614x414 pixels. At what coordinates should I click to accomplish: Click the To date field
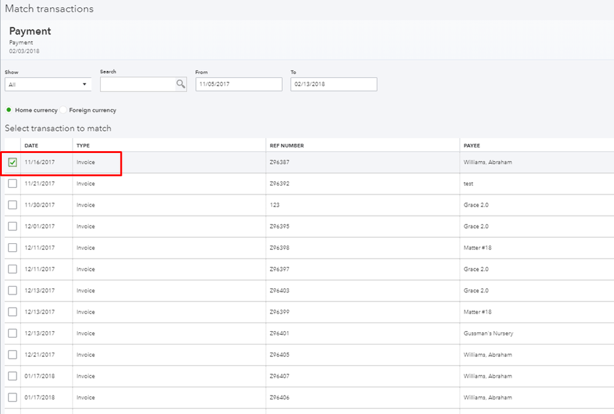pos(334,84)
